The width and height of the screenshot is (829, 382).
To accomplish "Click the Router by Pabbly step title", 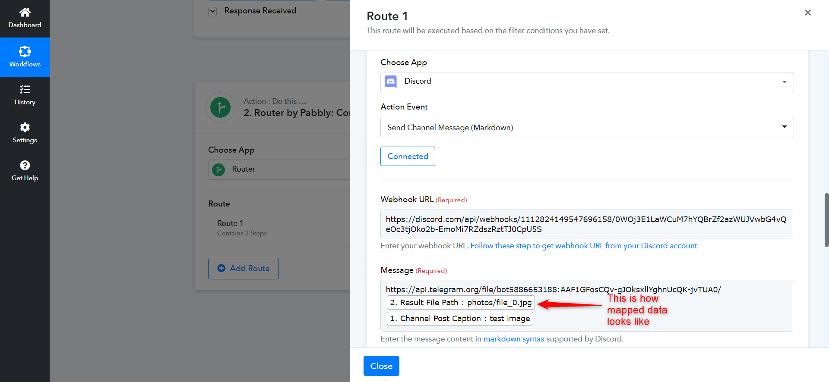I will (x=297, y=113).
